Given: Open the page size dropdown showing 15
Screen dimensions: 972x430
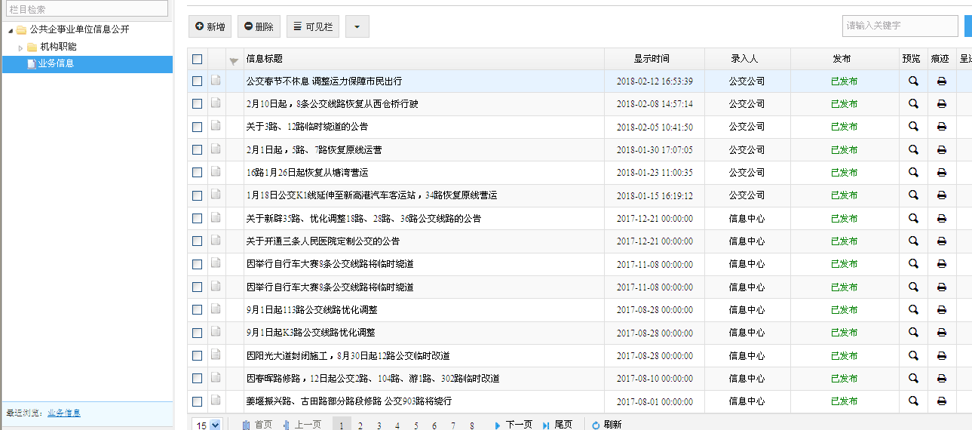Looking at the screenshot, I should click(x=208, y=425).
